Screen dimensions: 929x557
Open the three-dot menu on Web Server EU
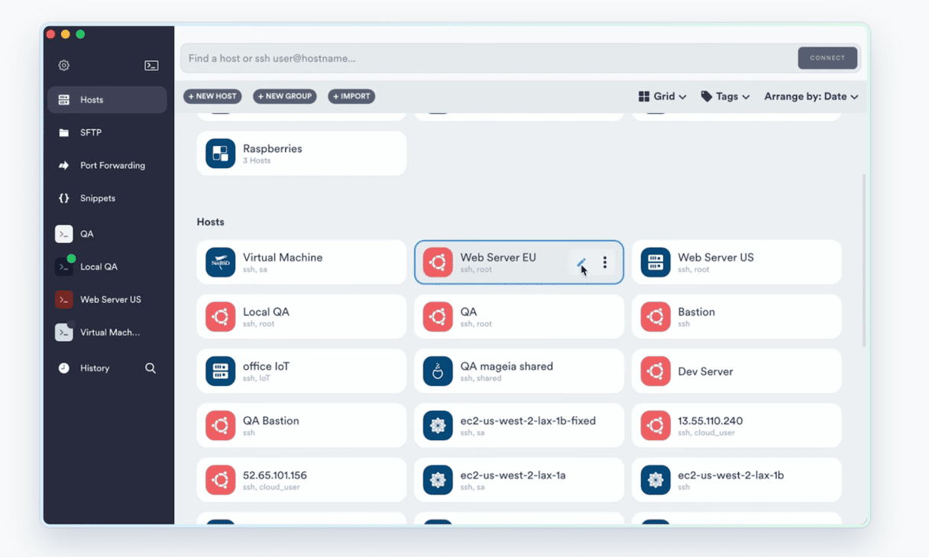(604, 262)
